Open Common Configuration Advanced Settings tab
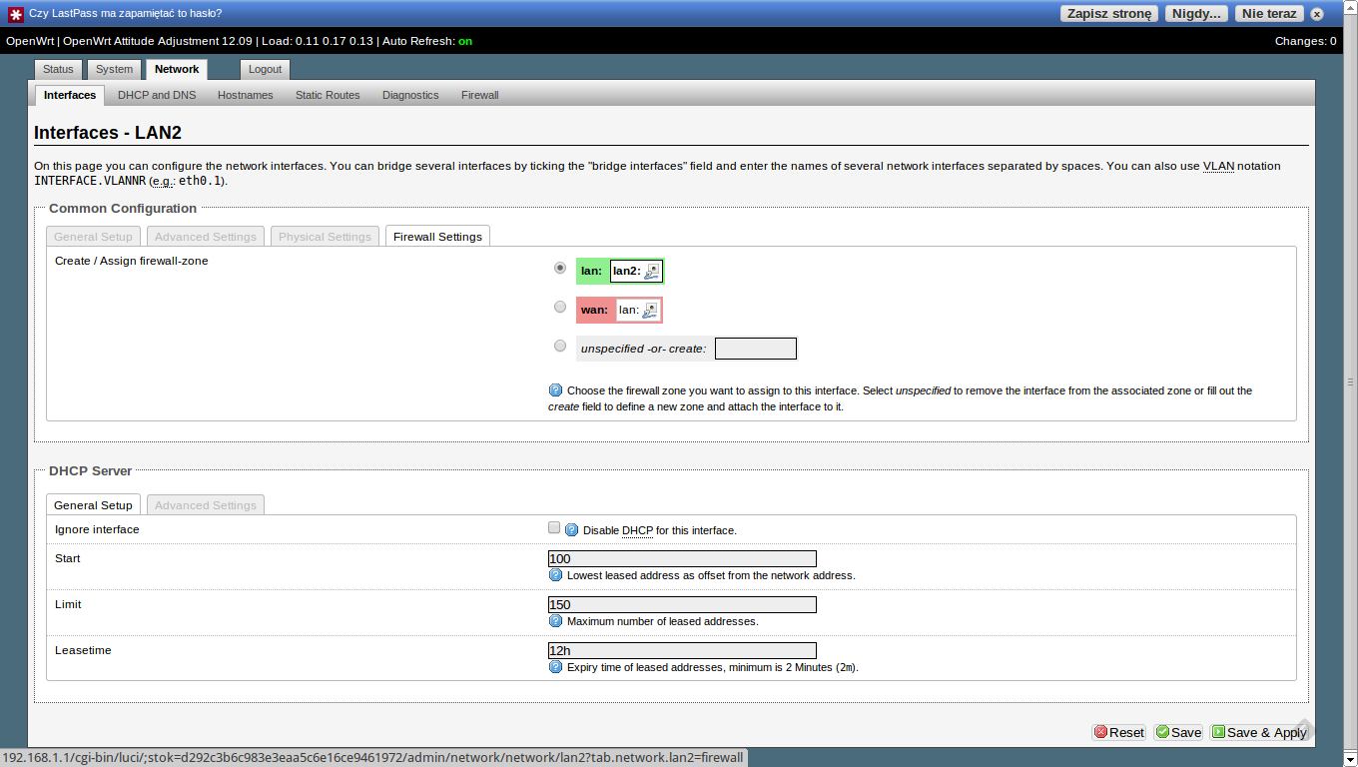Screen dimensions: 1358x767 point(206,237)
